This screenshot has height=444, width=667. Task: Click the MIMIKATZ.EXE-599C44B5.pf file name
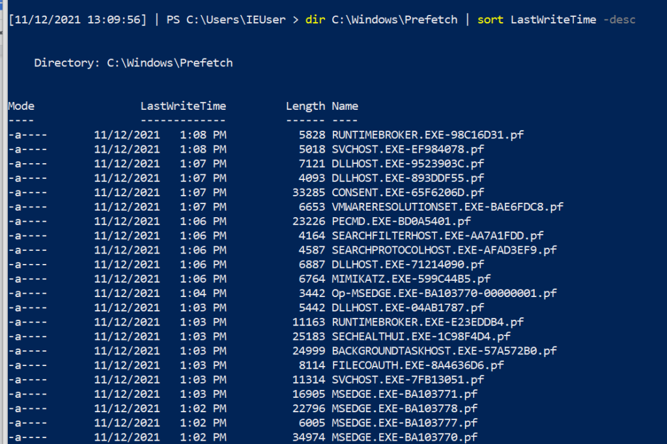[411, 279]
